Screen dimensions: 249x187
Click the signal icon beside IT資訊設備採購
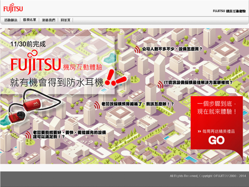pyautogui.click(x=160, y=84)
